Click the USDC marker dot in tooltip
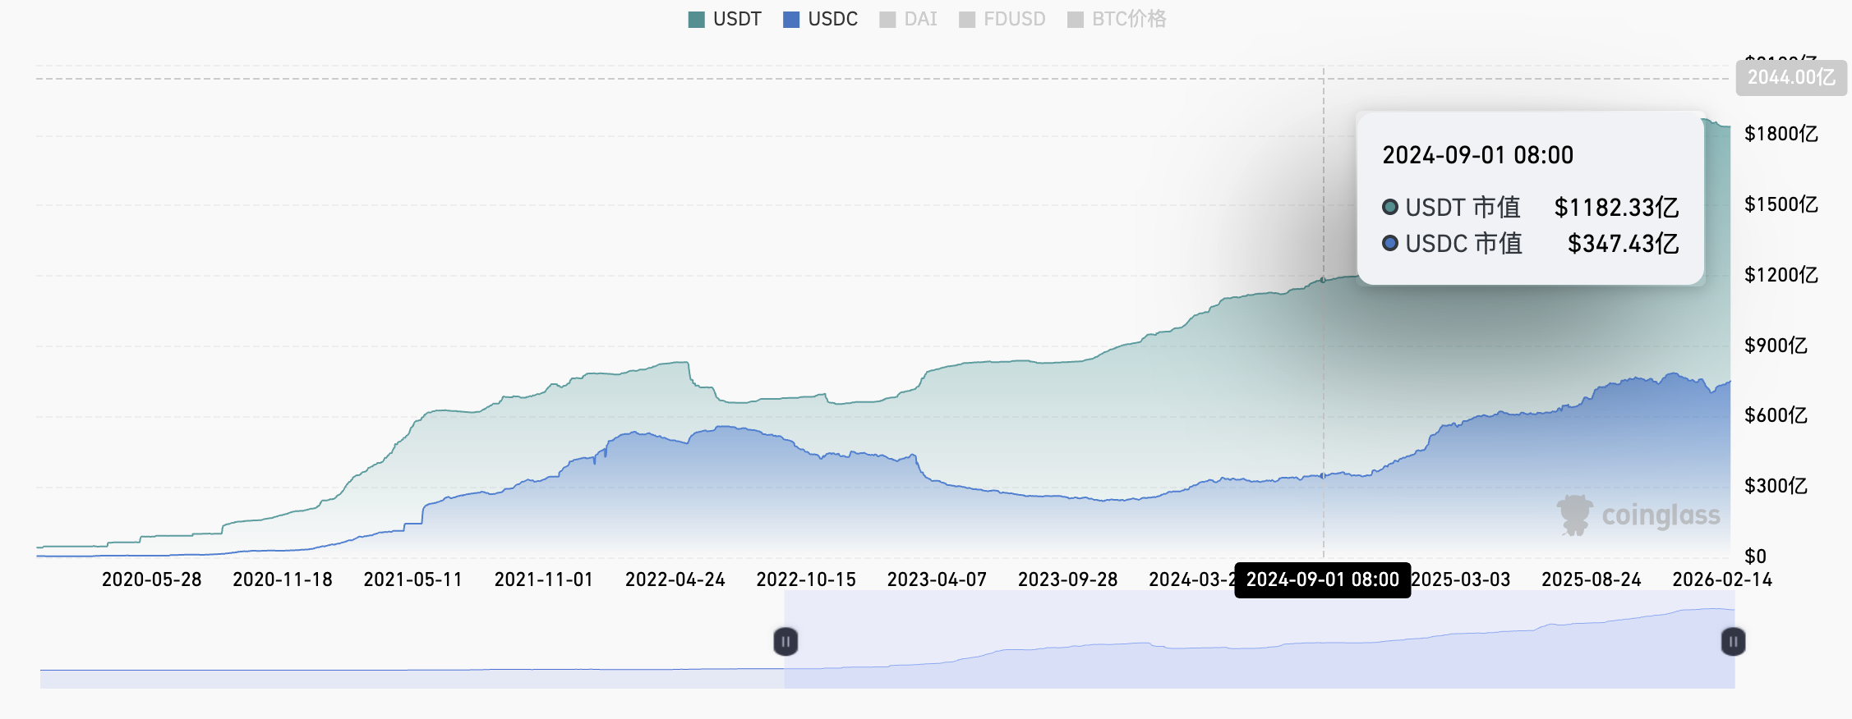Screen dimensions: 1852x719 click(x=1390, y=243)
